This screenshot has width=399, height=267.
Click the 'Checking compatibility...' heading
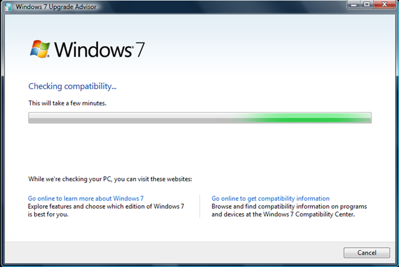(72, 86)
